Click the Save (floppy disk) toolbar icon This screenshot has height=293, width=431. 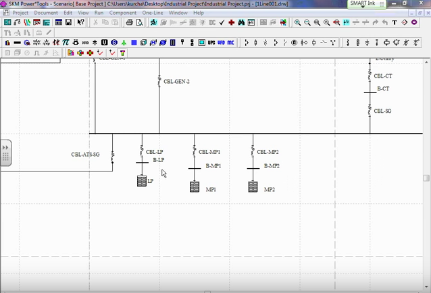click(x=69, y=23)
